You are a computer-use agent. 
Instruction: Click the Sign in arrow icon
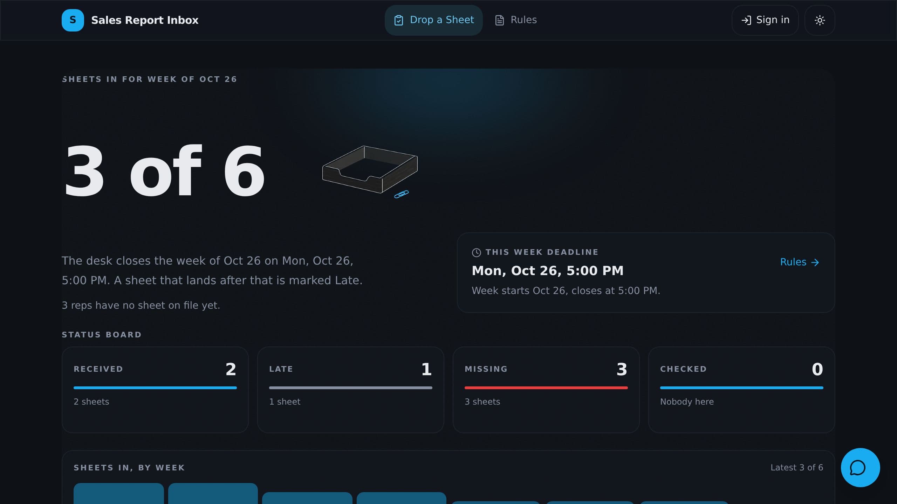click(746, 20)
